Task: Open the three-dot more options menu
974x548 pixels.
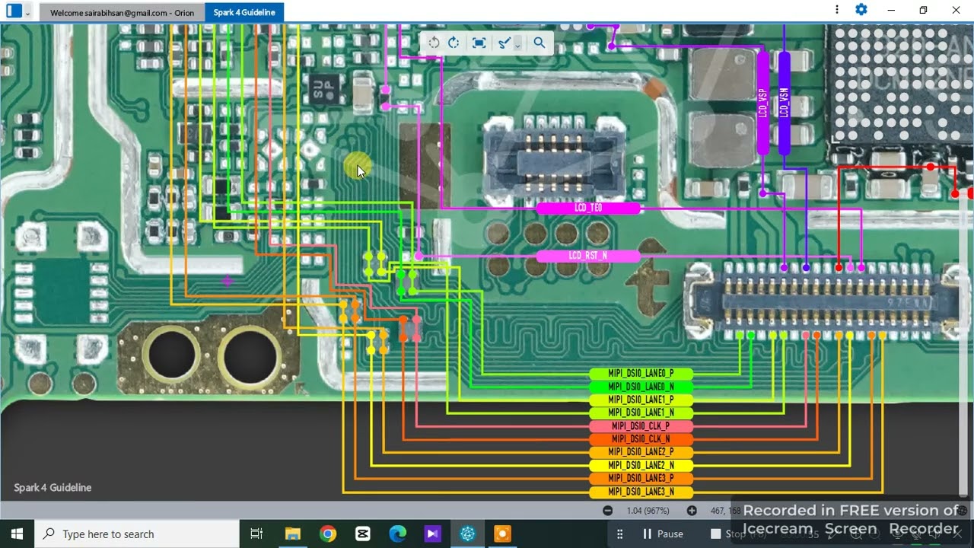Action: pyautogui.click(x=837, y=10)
